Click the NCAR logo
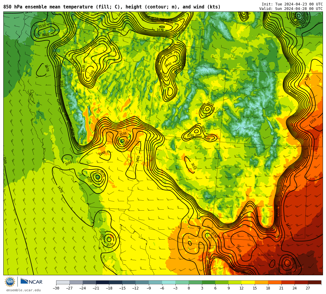The width and height of the screenshot is (326, 294). [x=31, y=282]
